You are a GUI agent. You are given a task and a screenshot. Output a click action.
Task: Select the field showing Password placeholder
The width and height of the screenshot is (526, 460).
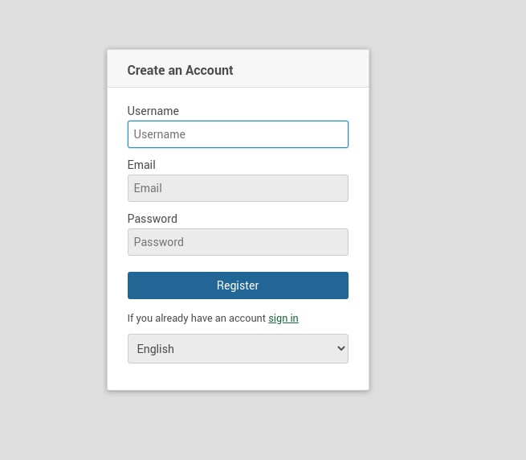(x=238, y=242)
